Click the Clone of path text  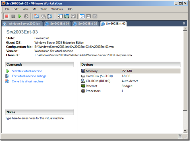[84, 55]
